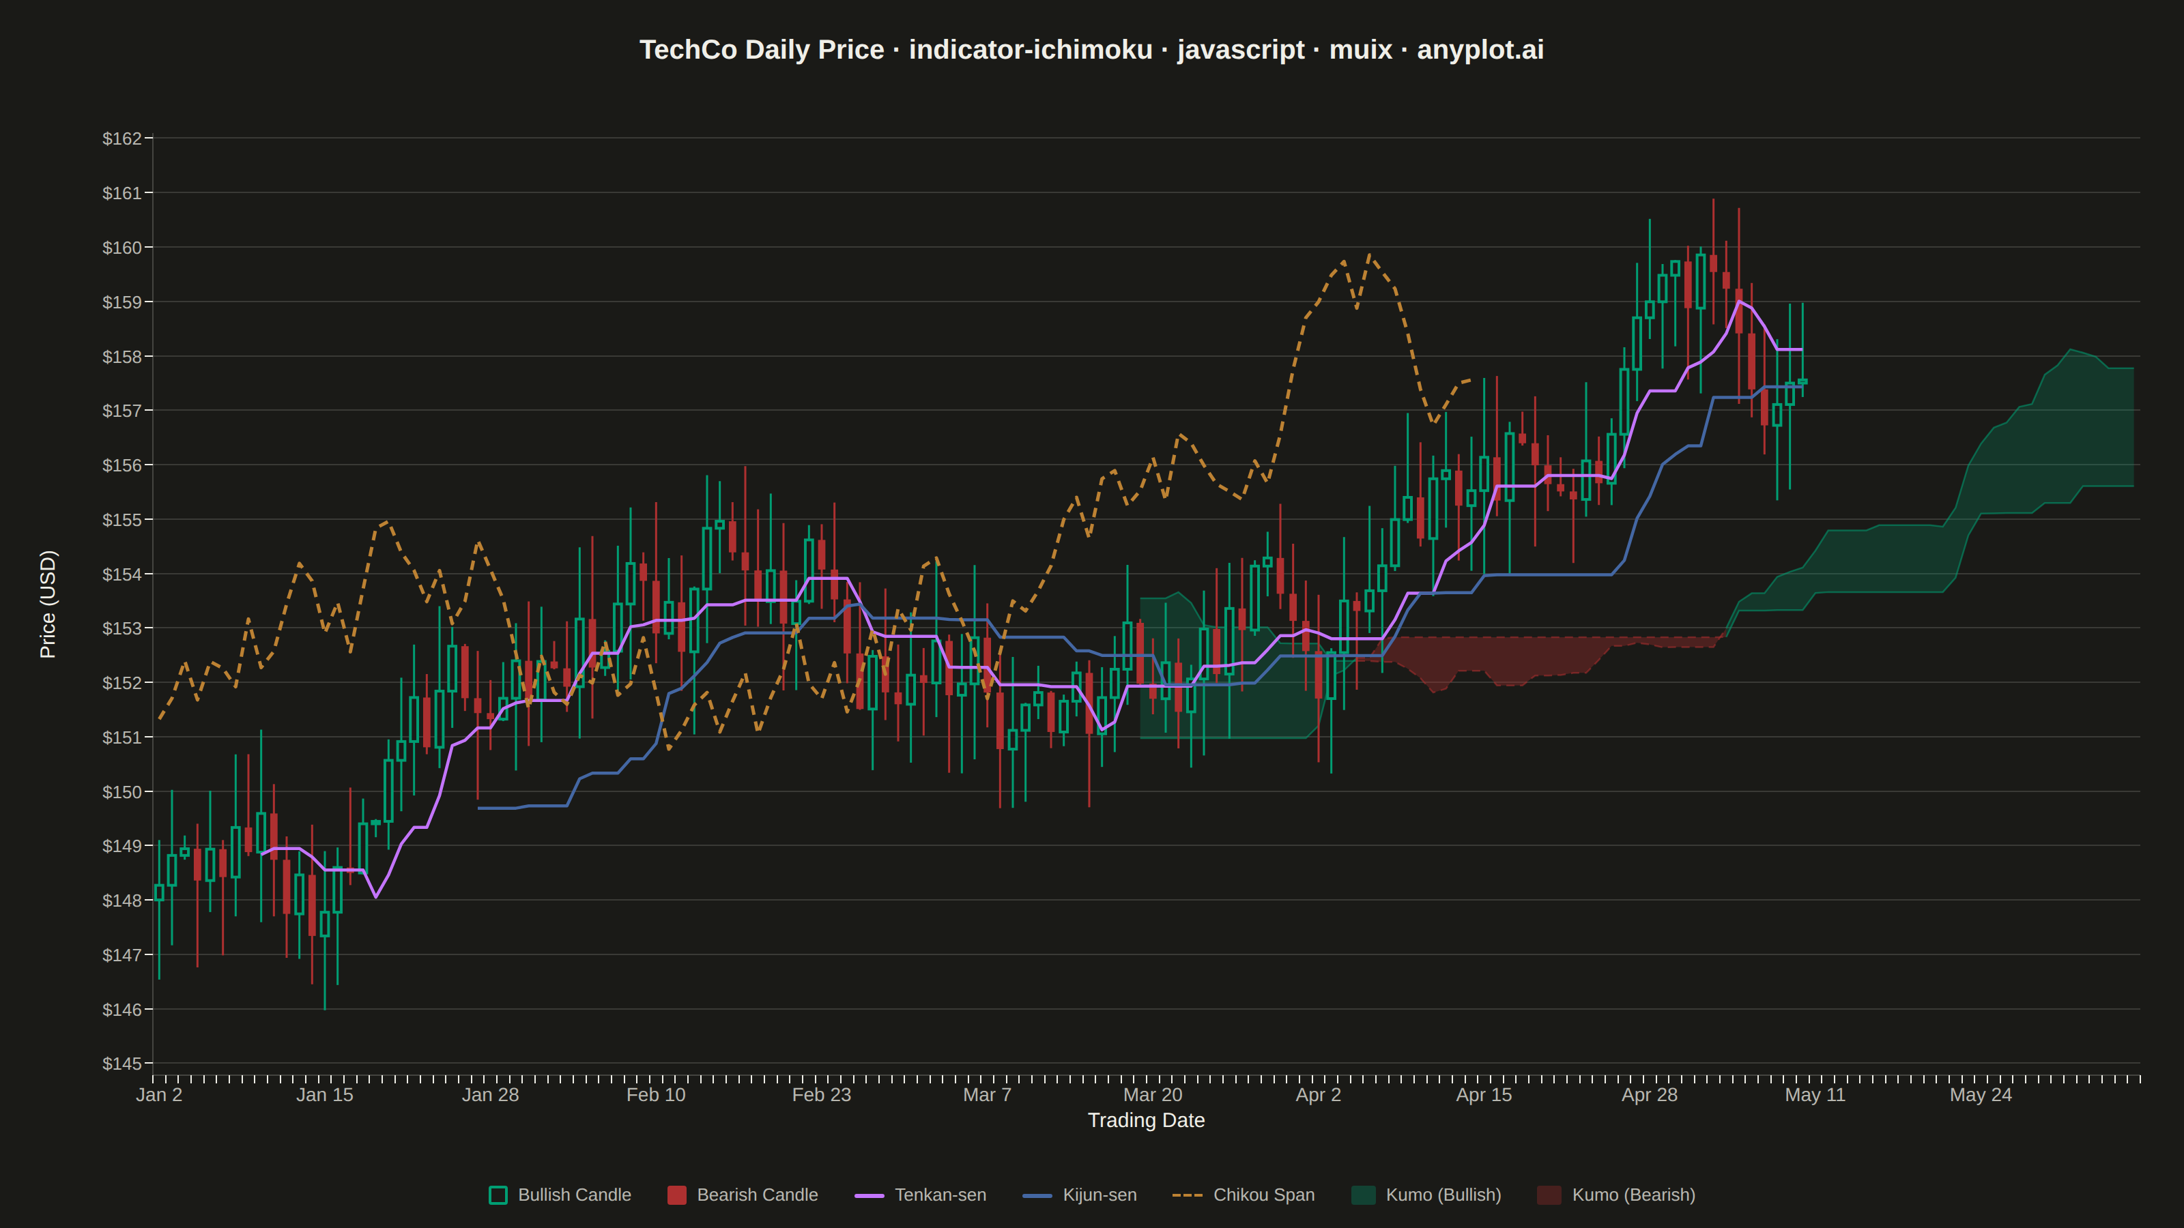2184x1228 pixels.
Task: Click the Feb 10 date label
Action: [656, 1095]
